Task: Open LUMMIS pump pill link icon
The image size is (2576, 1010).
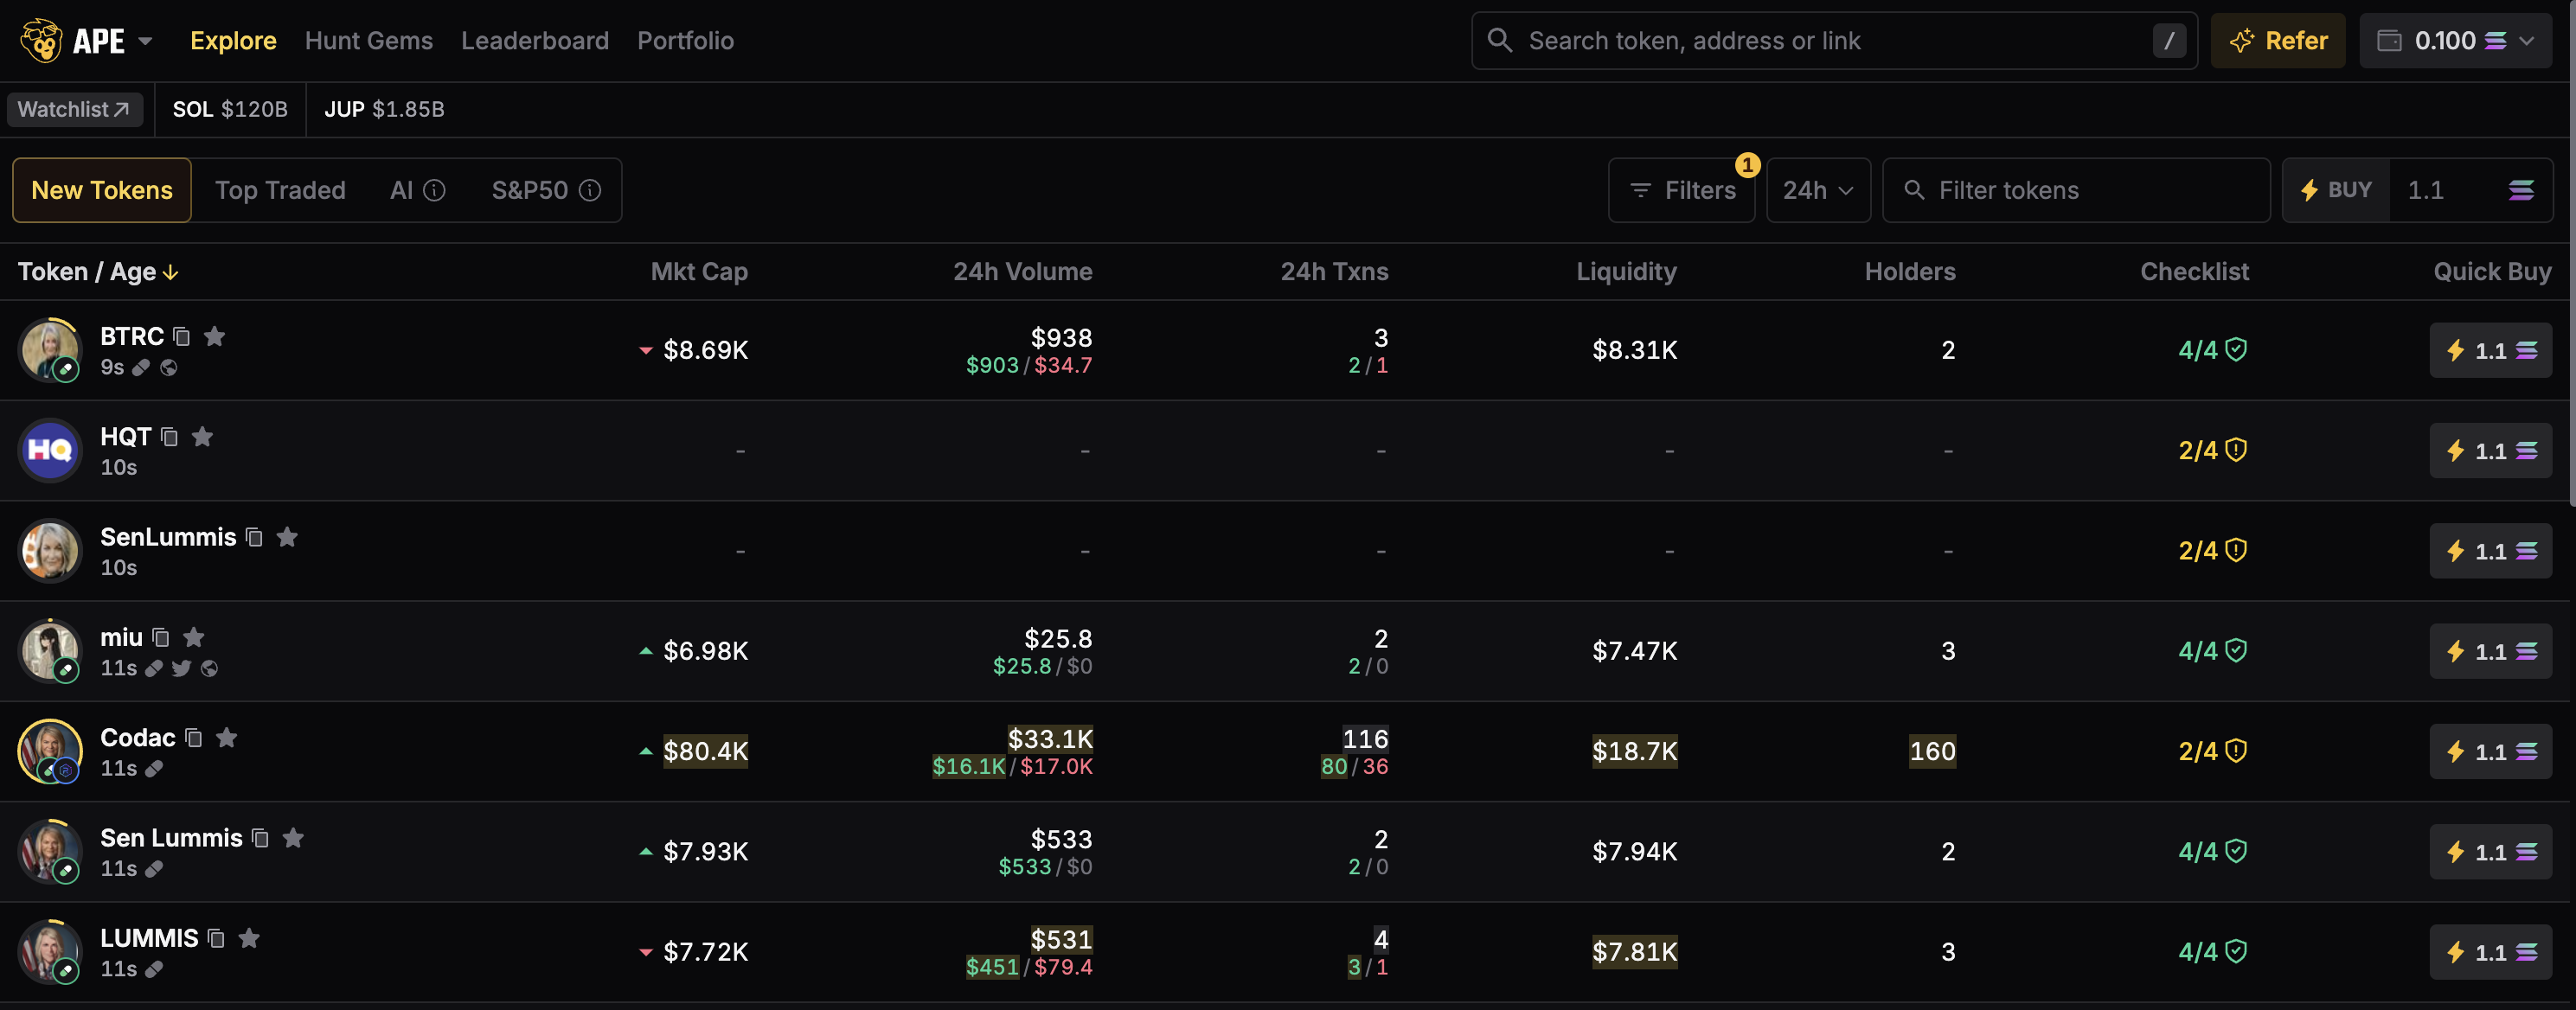Action: point(154,969)
